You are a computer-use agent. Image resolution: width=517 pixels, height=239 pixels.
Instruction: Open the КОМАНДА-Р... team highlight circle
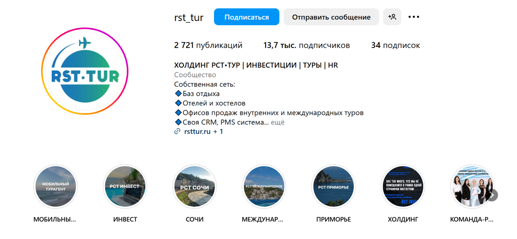pyautogui.click(x=472, y=187)
